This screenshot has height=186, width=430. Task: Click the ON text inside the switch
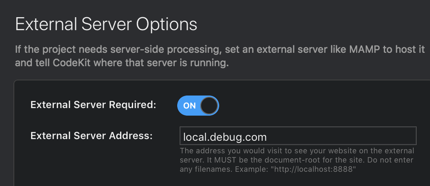[x=189, y=106]
